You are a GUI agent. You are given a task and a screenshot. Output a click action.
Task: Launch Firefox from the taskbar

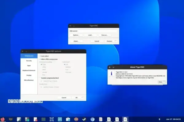click(x=2, y=119)
